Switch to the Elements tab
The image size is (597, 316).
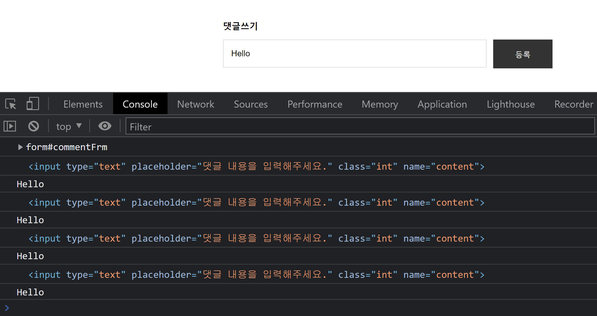(x=83, y=104)
